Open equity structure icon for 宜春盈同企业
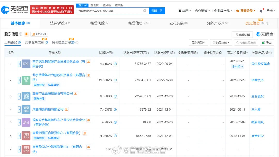279x157 pixels. tap(88, 147)
